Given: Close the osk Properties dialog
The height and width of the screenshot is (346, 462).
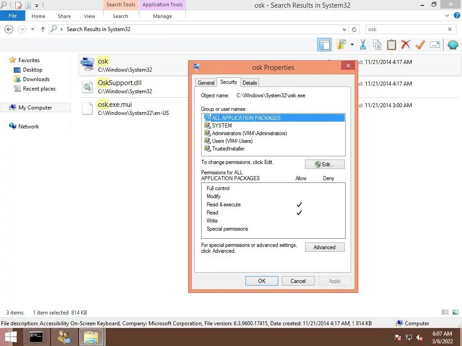Looking at the screenshot, I should (x=348, y=66).
